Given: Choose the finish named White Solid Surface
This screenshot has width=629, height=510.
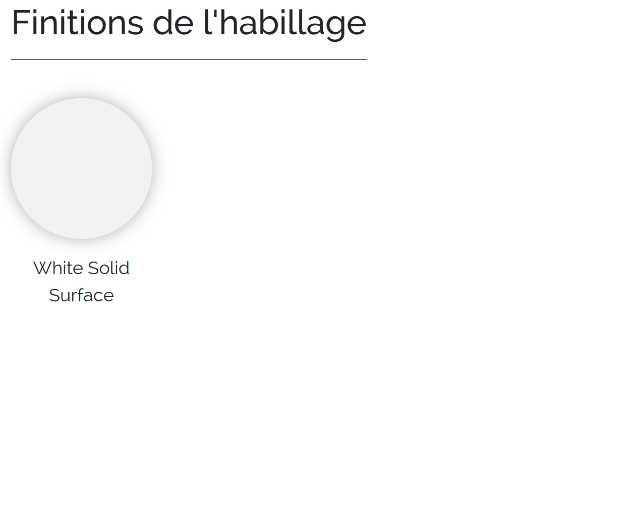Looking at the screenshot, I should (81, 168).
